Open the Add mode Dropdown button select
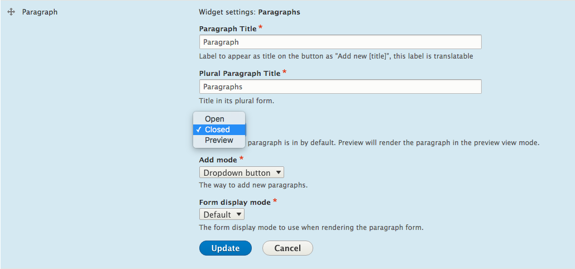Image resolution: width=575 pixels, height=269 pixels. pos(241,172)
